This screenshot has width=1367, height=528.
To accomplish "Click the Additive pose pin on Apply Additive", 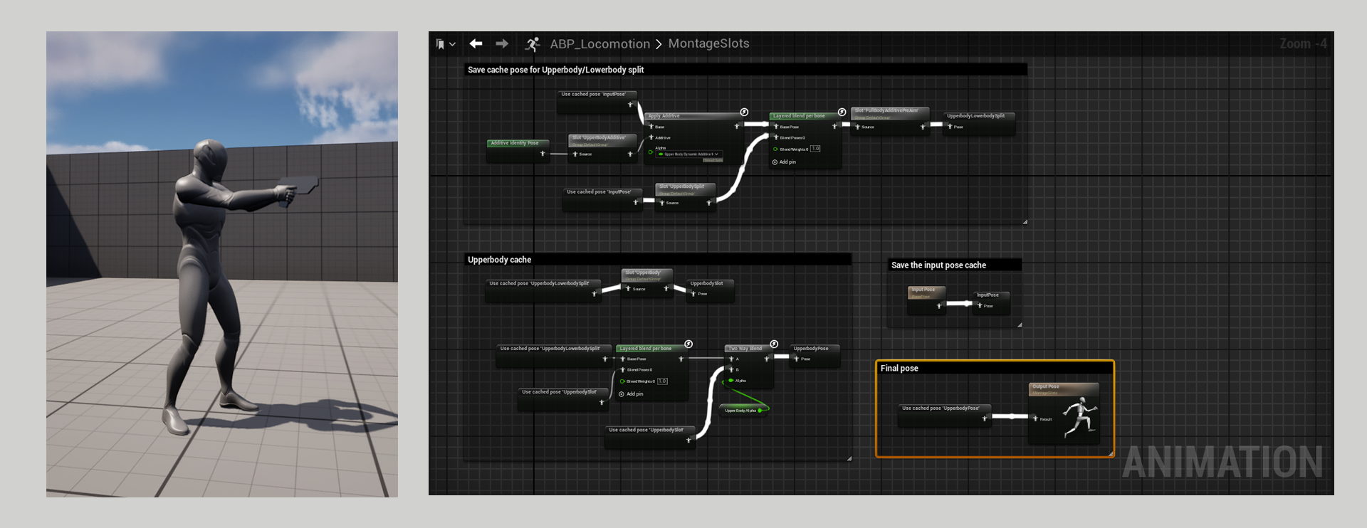I will 651,137.
